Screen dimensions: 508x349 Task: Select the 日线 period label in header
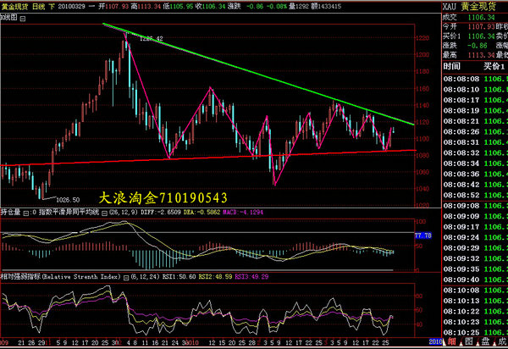pos(39,7)
